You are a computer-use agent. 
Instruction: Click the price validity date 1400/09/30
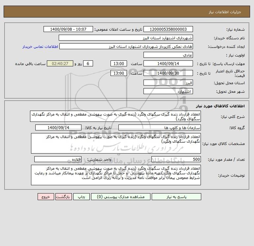click(168, 73)
